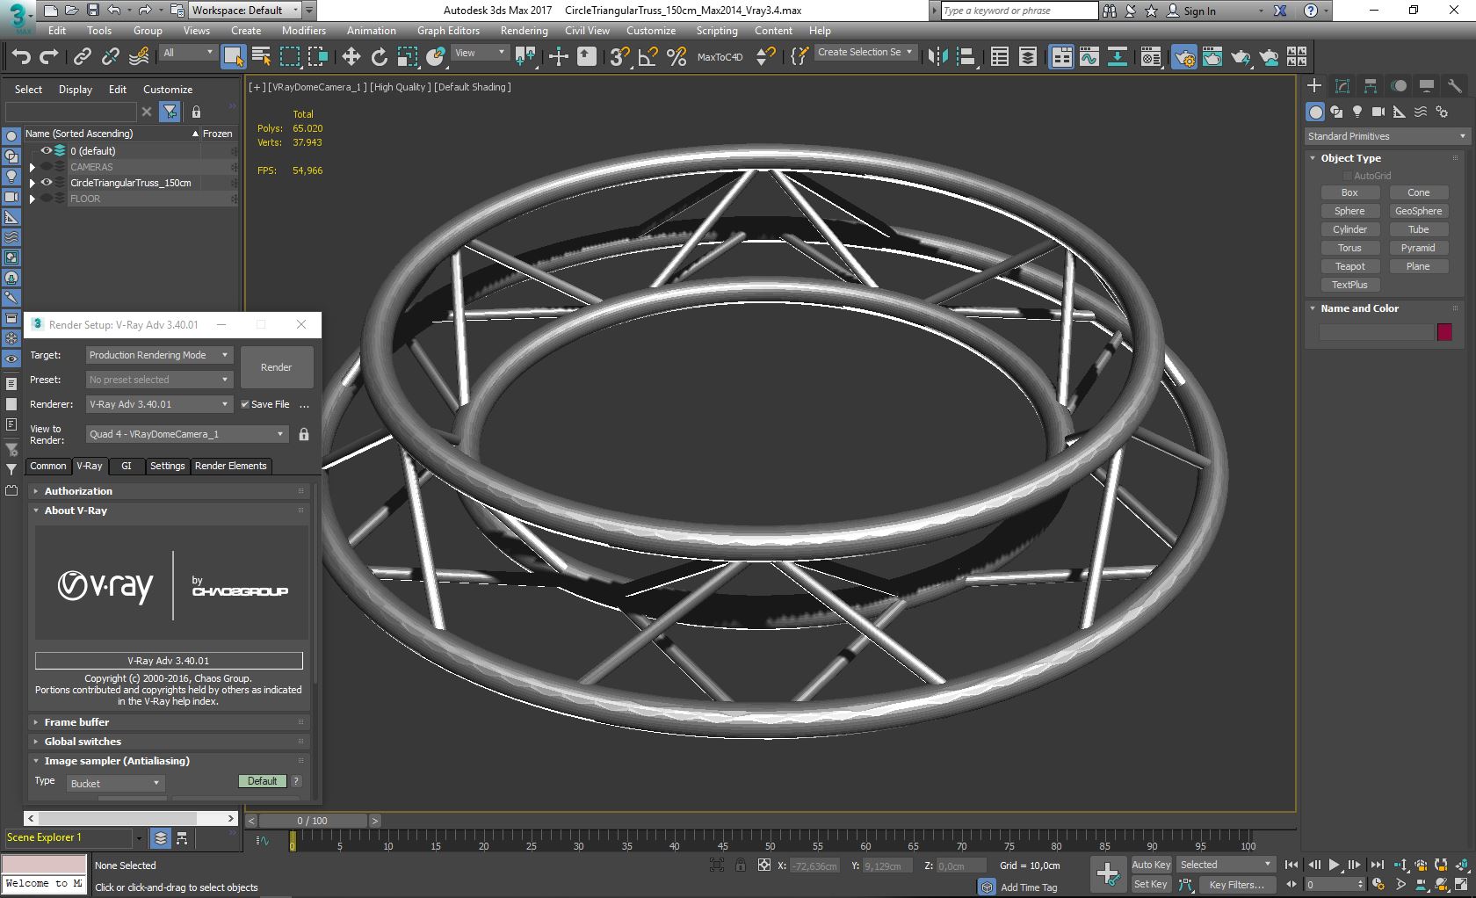Open the Renderer V-Ray Adv dropdown

(x=159, y=404)
